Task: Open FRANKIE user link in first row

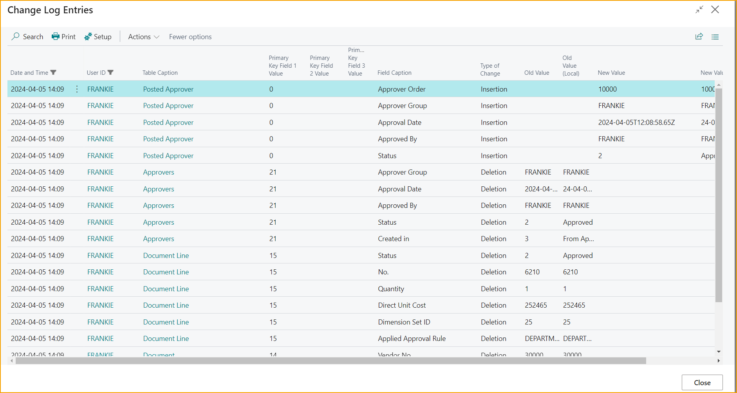Action: [100, 89]
